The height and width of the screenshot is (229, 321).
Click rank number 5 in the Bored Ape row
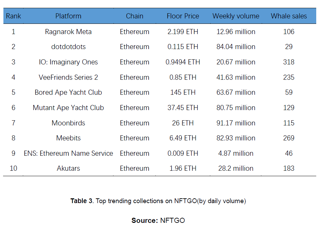point(13,92)
